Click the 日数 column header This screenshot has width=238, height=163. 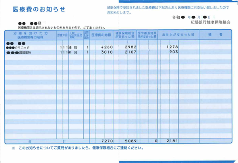[x=86, y=35]
